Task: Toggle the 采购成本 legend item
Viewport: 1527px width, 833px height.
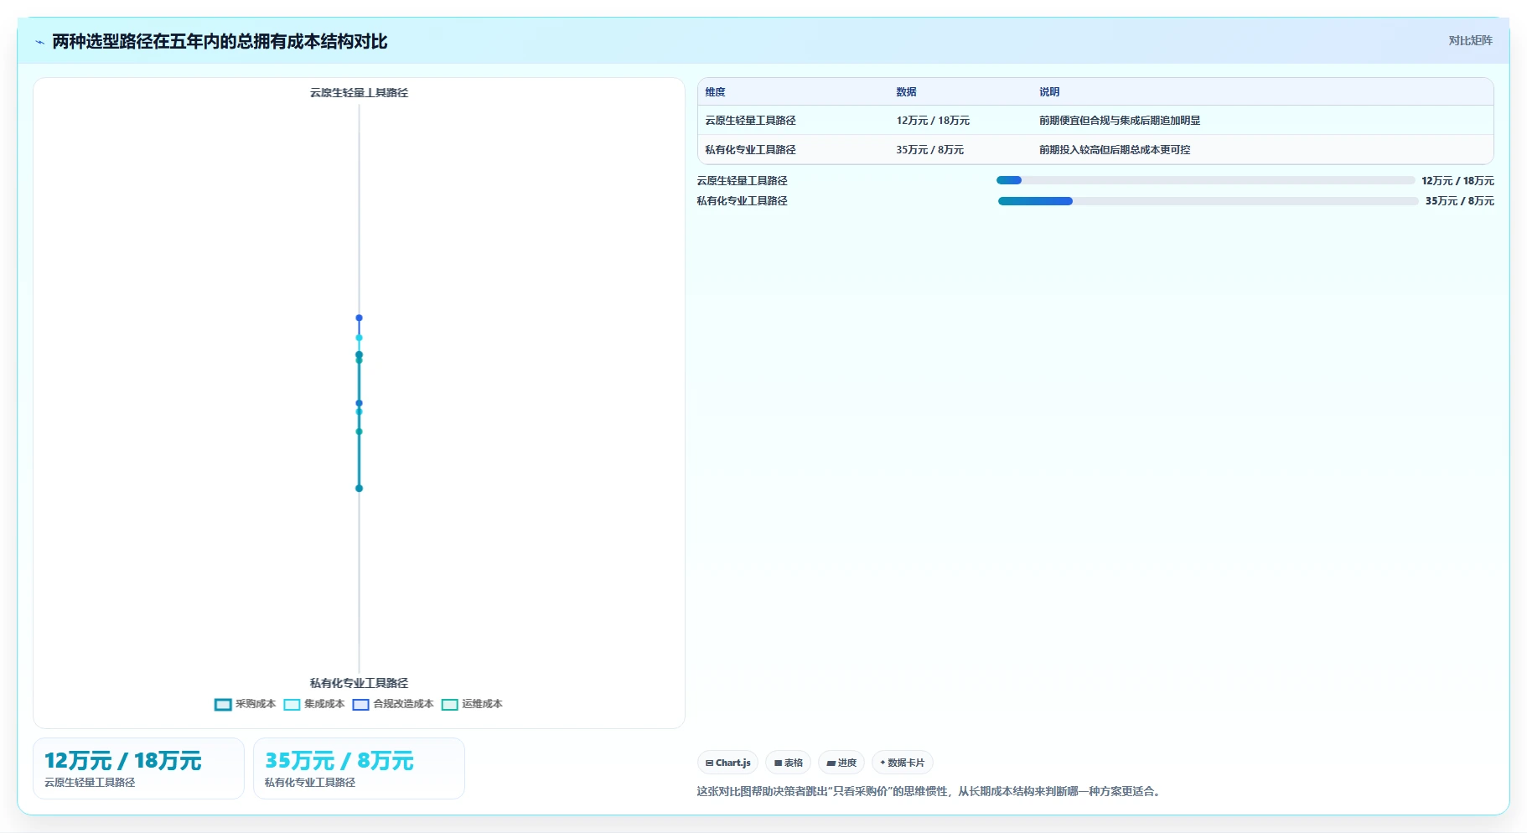Action: click(245, 704)
